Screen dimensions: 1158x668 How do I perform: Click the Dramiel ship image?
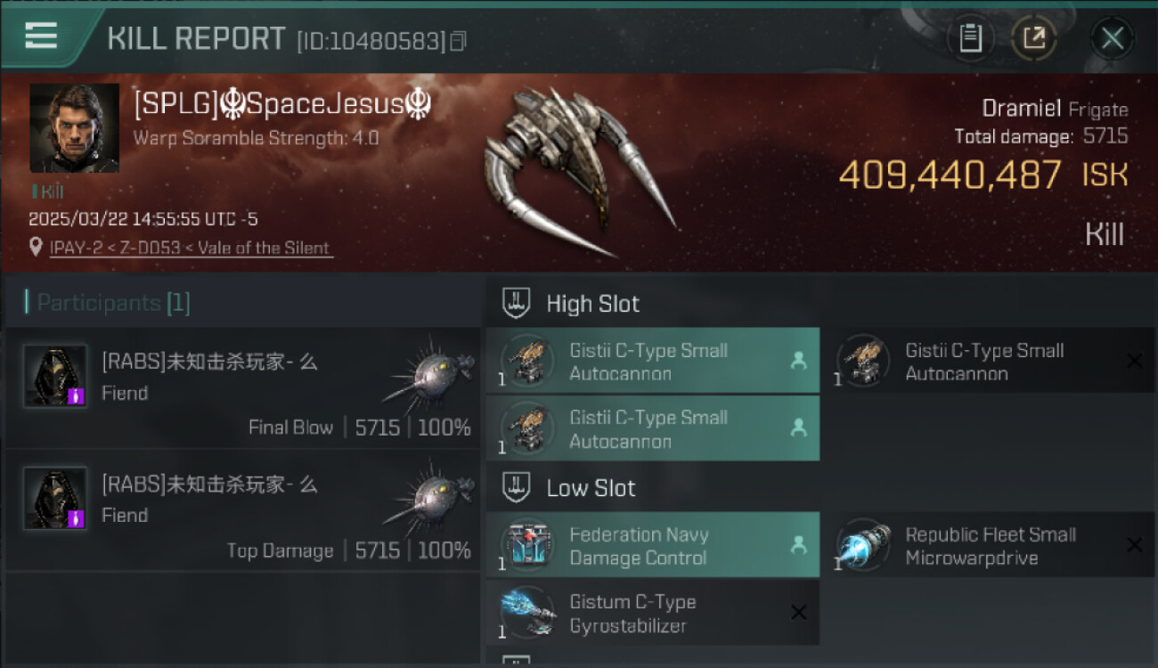[579, 169]
